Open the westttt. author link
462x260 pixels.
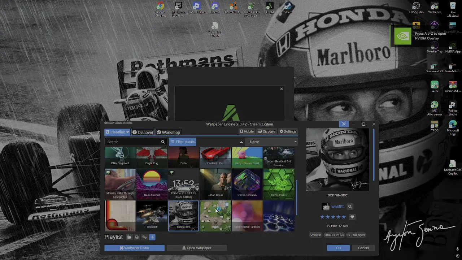tap(338, 207)
